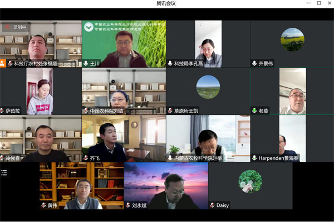Maximize the 腾讯会议 window
This screenshot has height=222, width=334.
pos(319,3)
